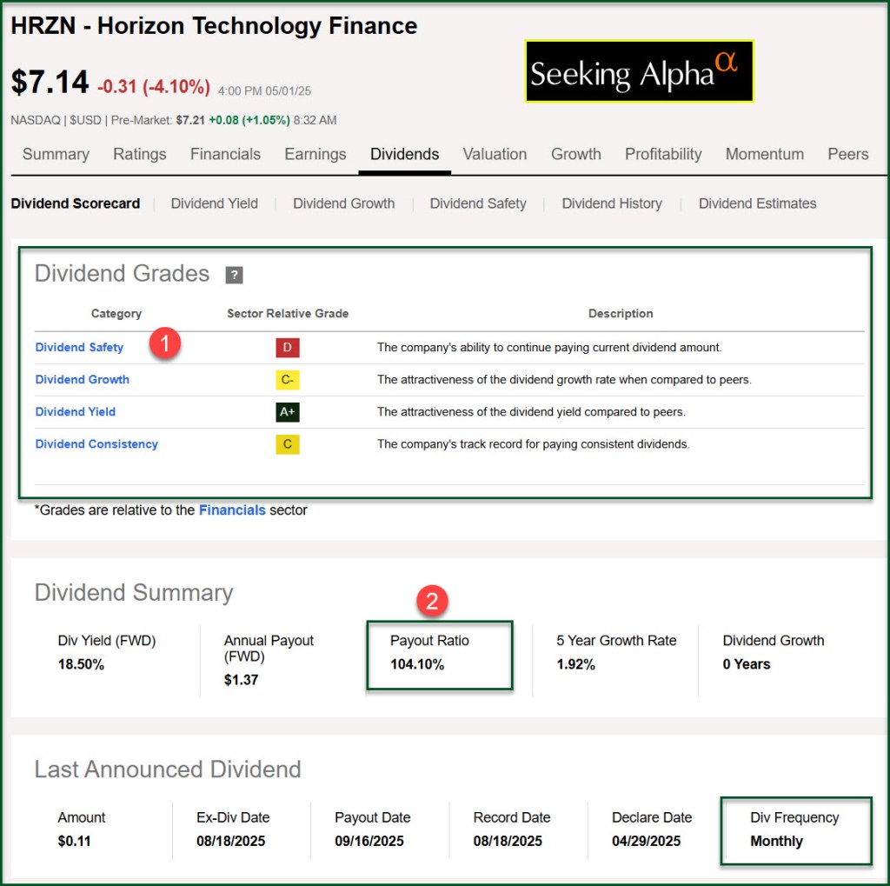Open the Momentum tab
The height and width of the screenshot is (886, 890).
[764, 154]
